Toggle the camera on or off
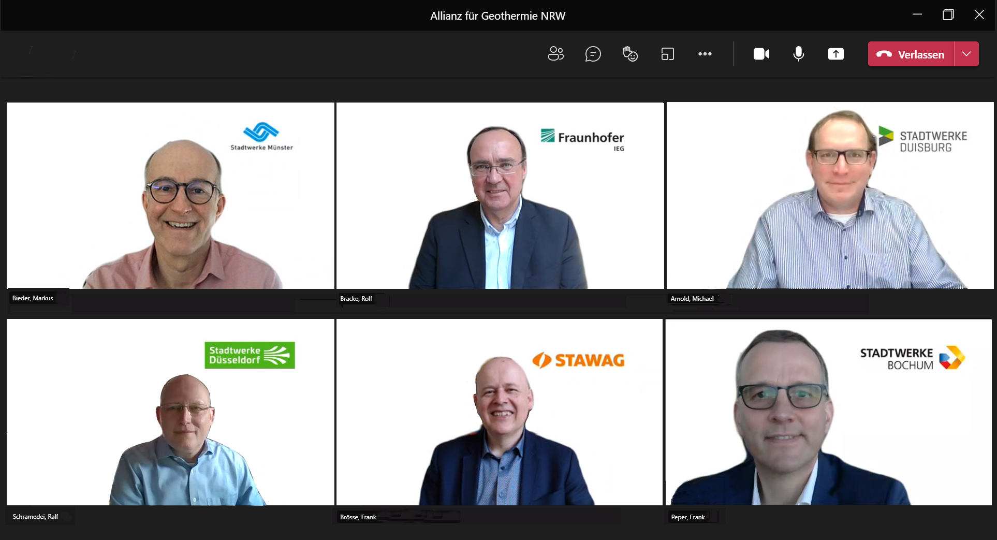This screenshot has height=540, width=997. pos(761,54)
